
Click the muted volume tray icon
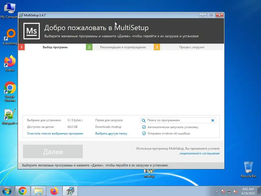click(x=235, y=191)
